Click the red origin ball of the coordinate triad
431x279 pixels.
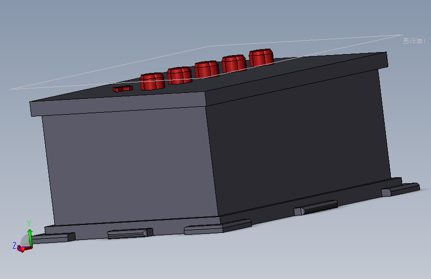coord(21,249)
